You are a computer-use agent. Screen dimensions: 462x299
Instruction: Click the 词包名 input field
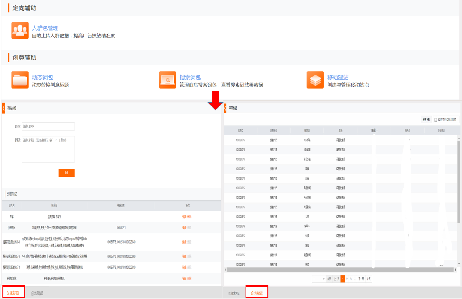coord(48,126)
